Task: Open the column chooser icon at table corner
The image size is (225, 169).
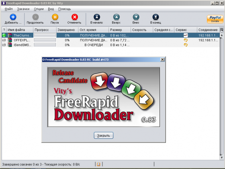Action: [x=222, y=30]
